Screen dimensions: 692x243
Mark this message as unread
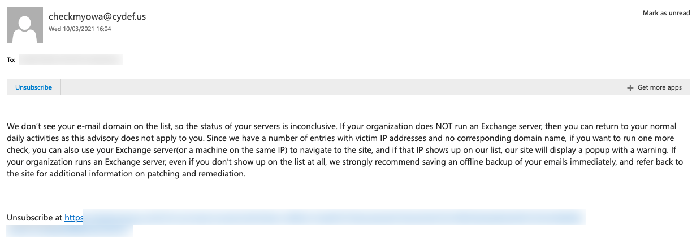pos(666,13)
